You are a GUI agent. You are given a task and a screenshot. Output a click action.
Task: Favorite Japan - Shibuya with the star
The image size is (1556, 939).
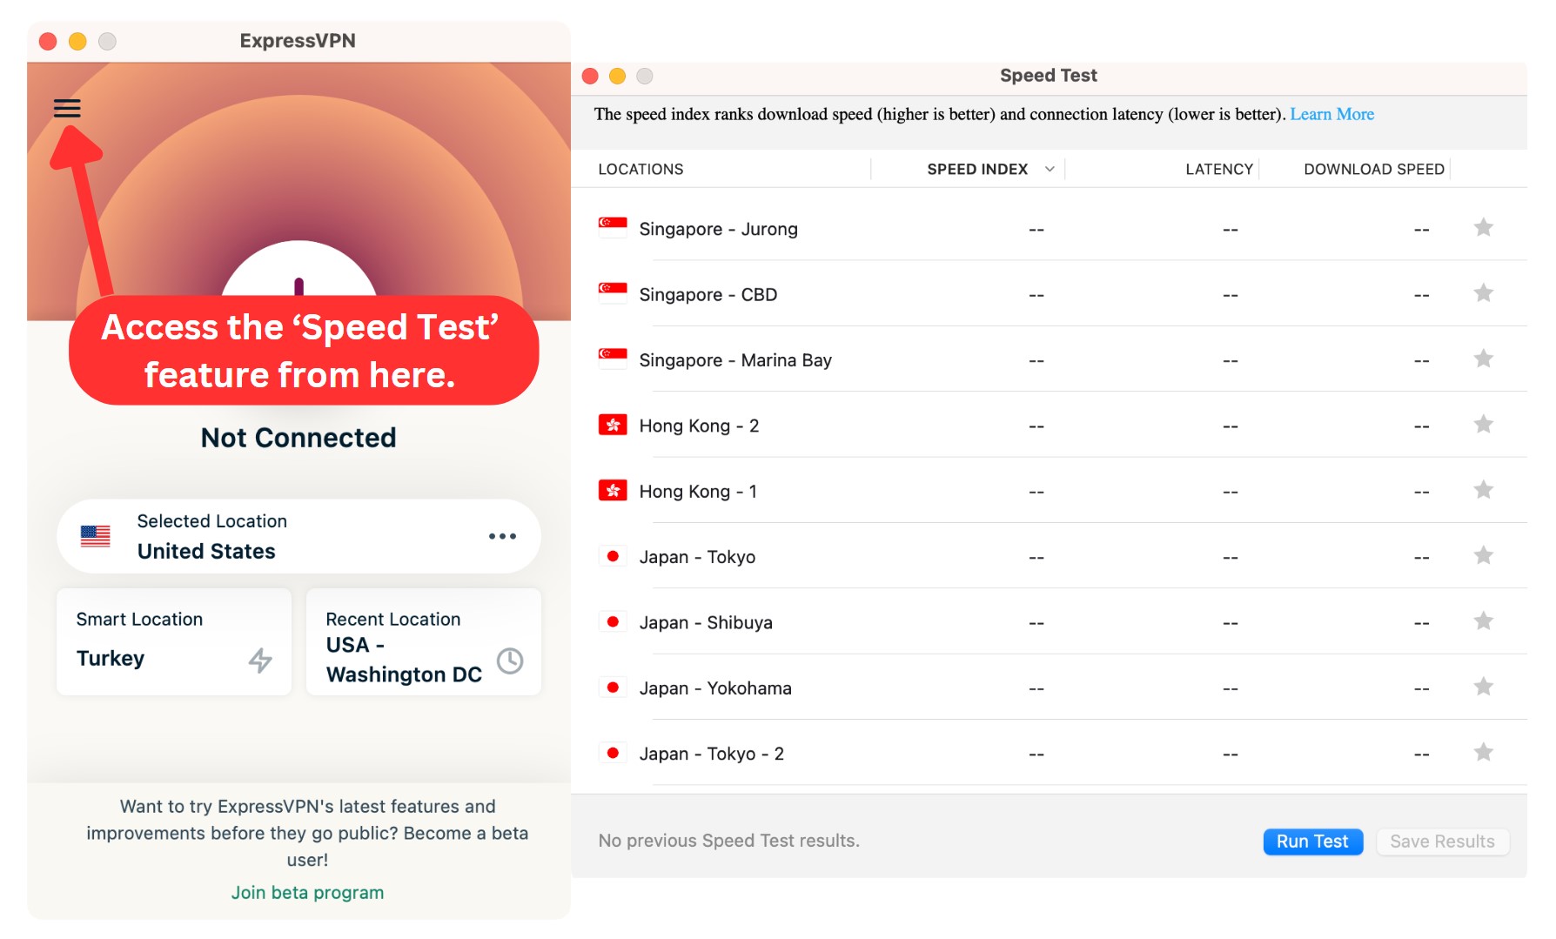(1484, 621)
